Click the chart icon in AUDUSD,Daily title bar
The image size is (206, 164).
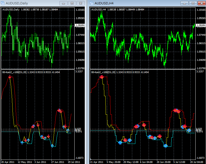[x=3, y=3]
